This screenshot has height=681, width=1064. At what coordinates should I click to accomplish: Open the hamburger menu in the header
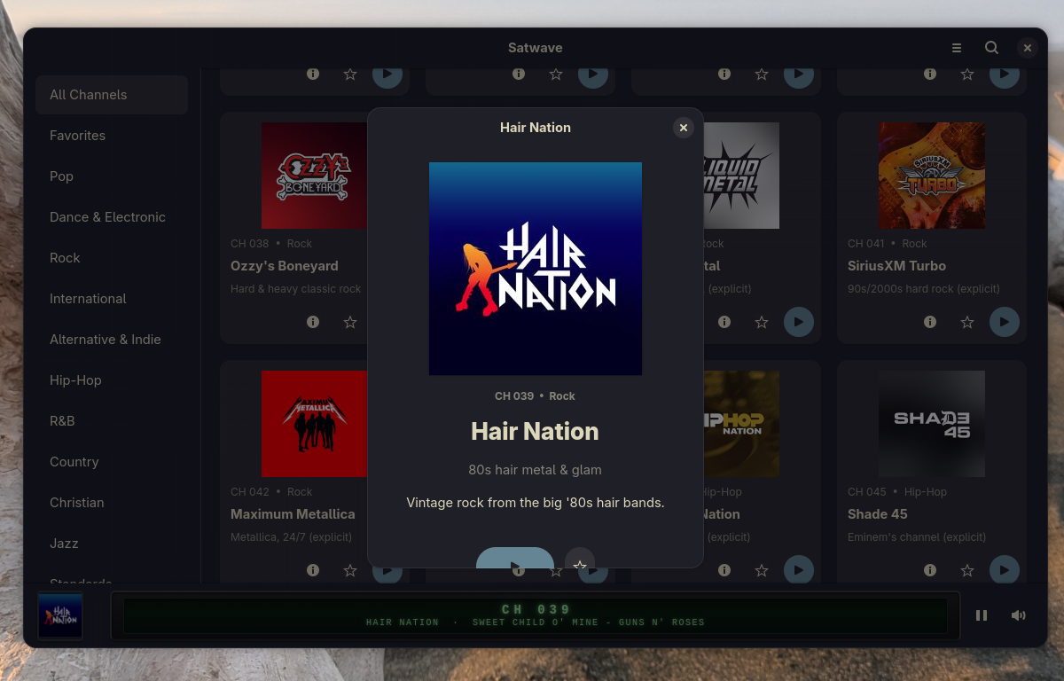pos(957,48)
